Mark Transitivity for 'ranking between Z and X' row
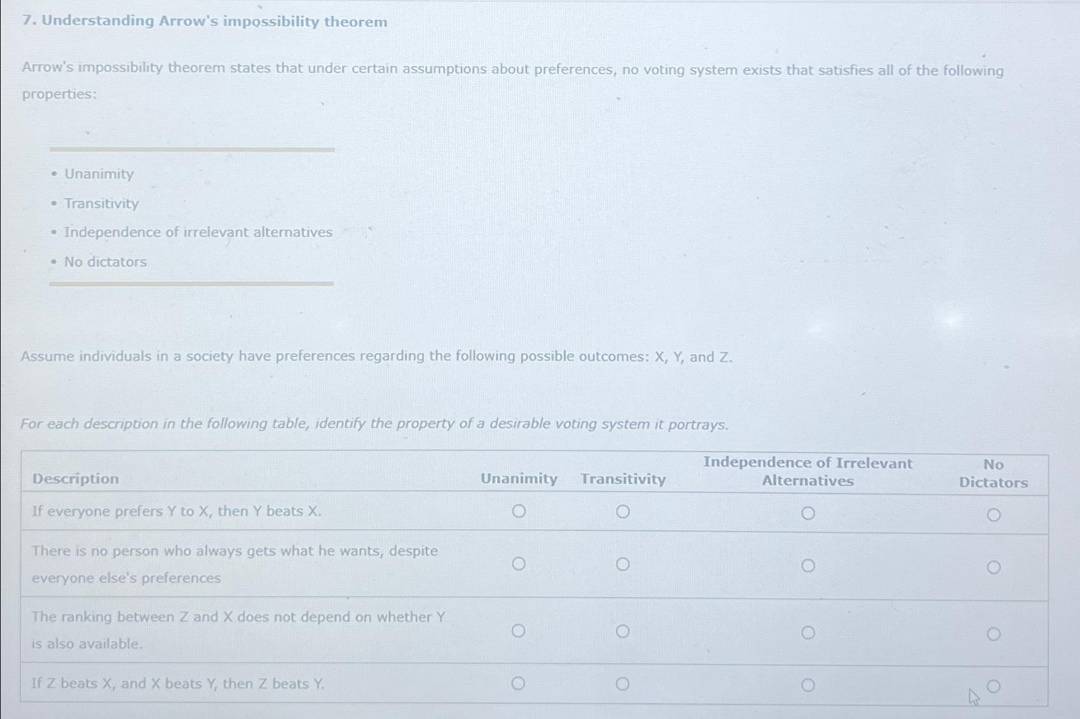Screen dimensions: 1080x719 [623, 631]
